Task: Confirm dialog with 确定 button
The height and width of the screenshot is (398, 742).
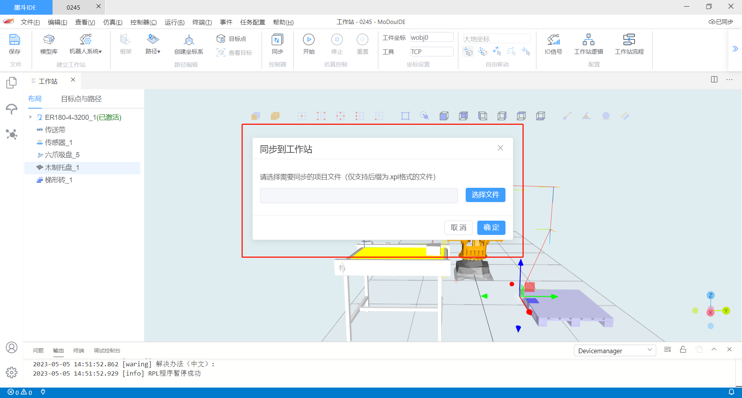Action: point(491,228)
